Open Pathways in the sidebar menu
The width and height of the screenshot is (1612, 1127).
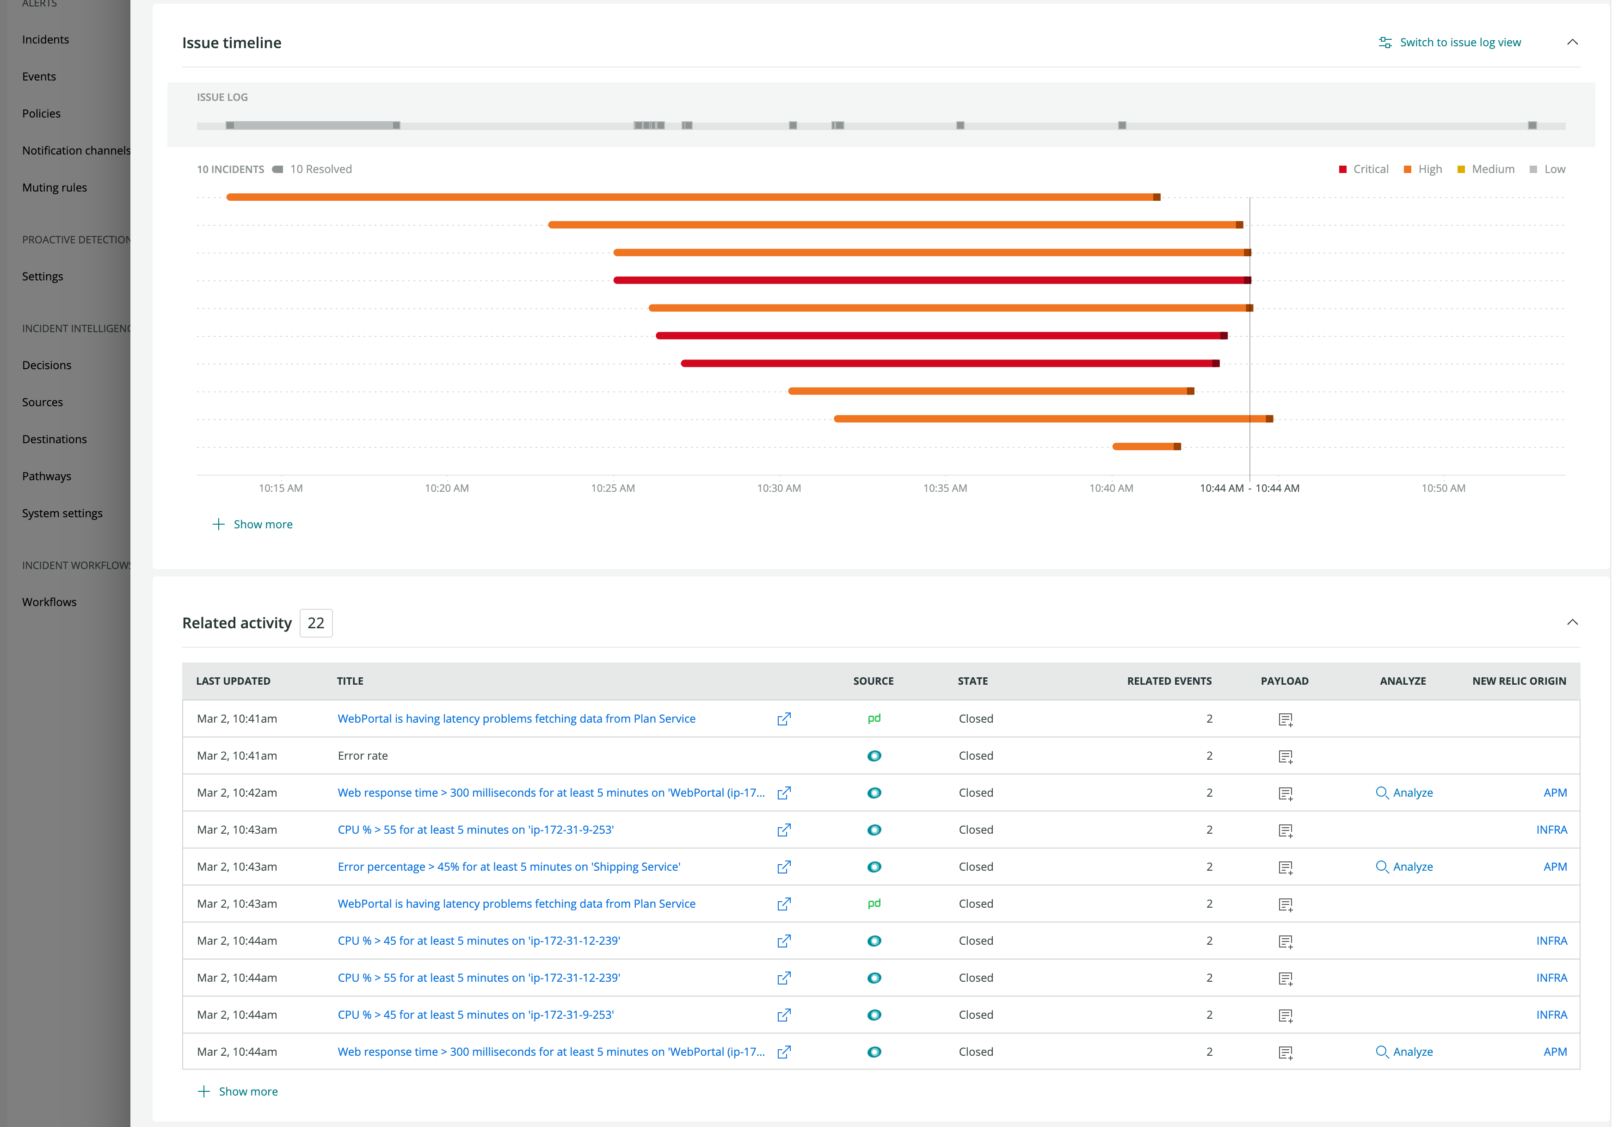tap(46, 477)
